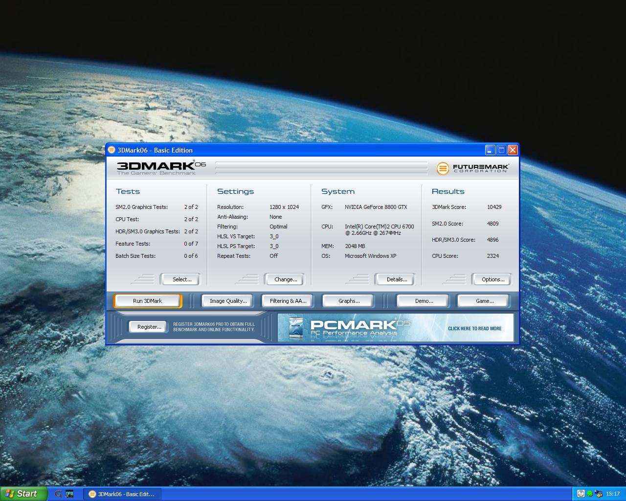Viewport: 626px width, 501px height.
Task: Close the 3DMark06 window
Action: tap(513, 150)
